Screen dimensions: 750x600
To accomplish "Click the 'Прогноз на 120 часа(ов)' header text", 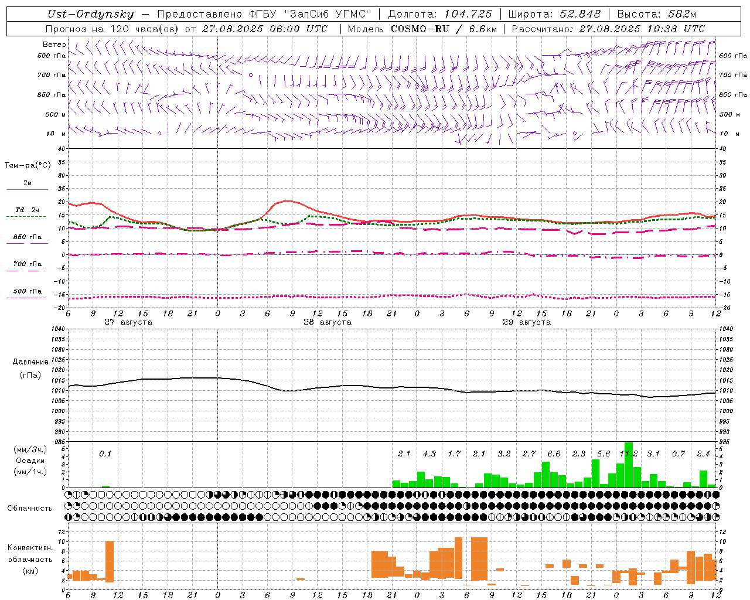I will [112, 29].
